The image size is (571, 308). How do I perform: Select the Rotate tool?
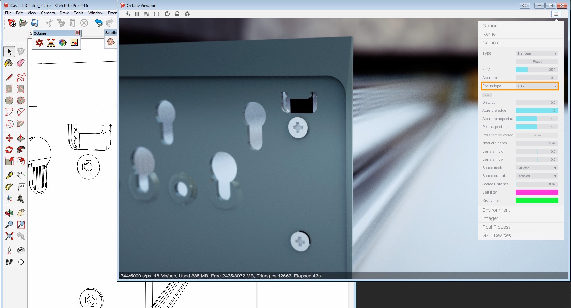[x=9, y=150]
